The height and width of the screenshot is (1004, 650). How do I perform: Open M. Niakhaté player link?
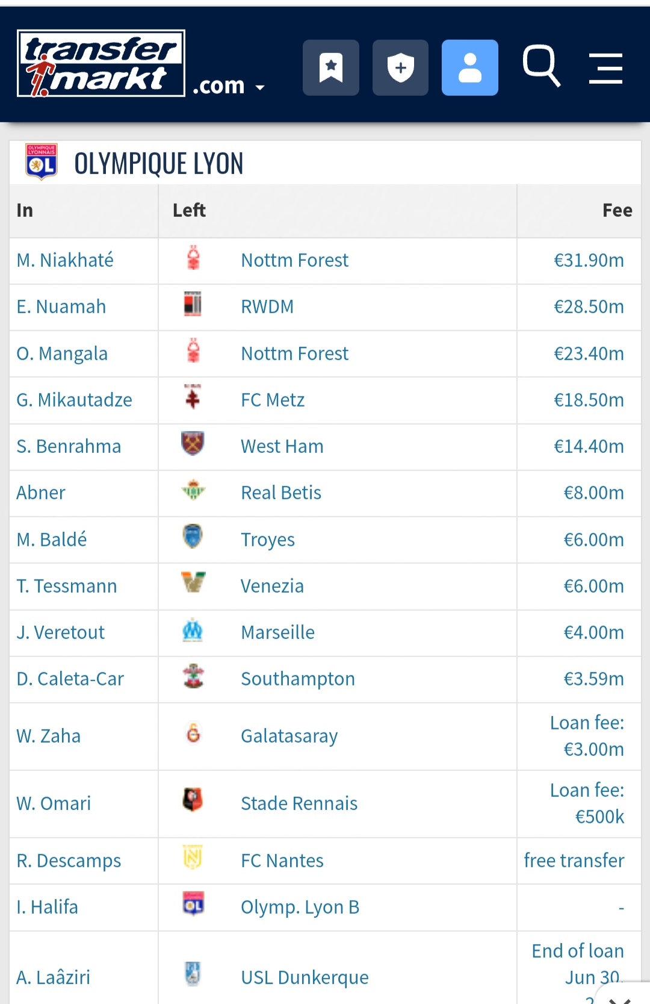pos(65,260)
